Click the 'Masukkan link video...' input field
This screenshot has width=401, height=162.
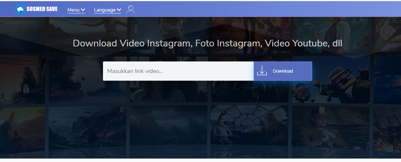tap(178, 71)
